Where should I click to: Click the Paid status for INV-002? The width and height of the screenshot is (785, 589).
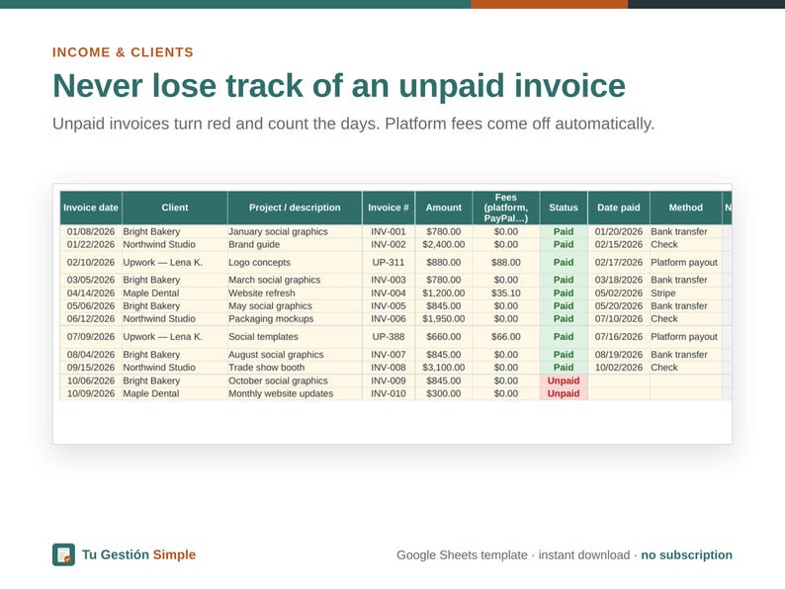[564, 245]
